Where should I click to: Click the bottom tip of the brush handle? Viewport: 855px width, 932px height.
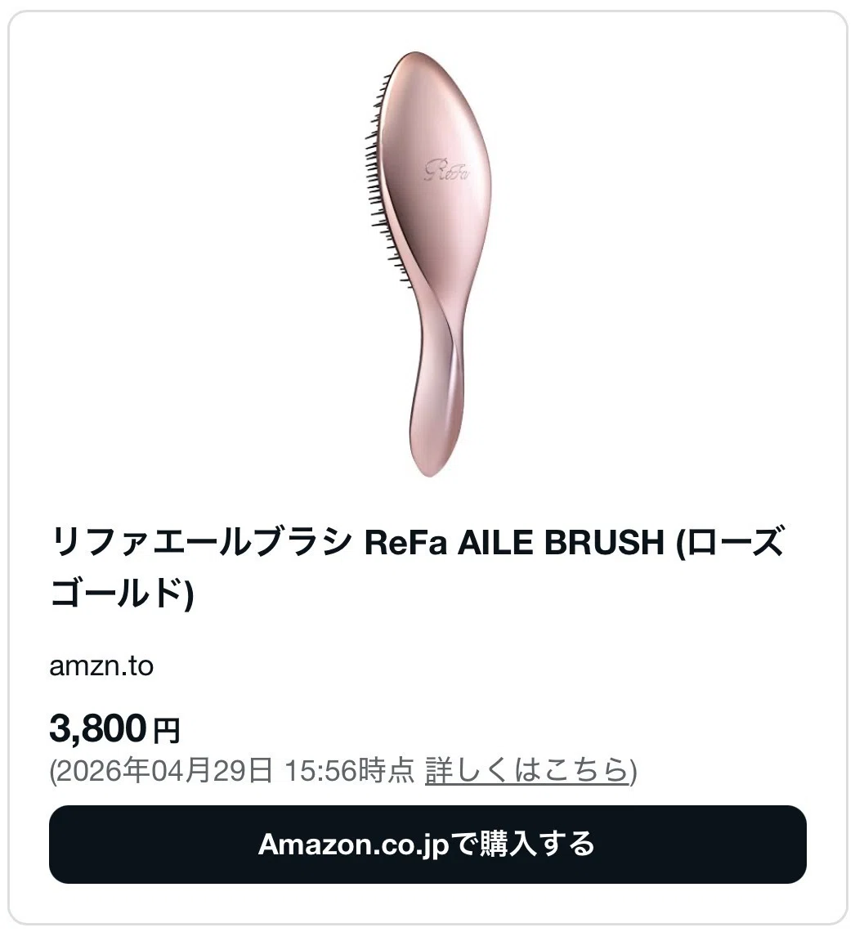point(431,467)
